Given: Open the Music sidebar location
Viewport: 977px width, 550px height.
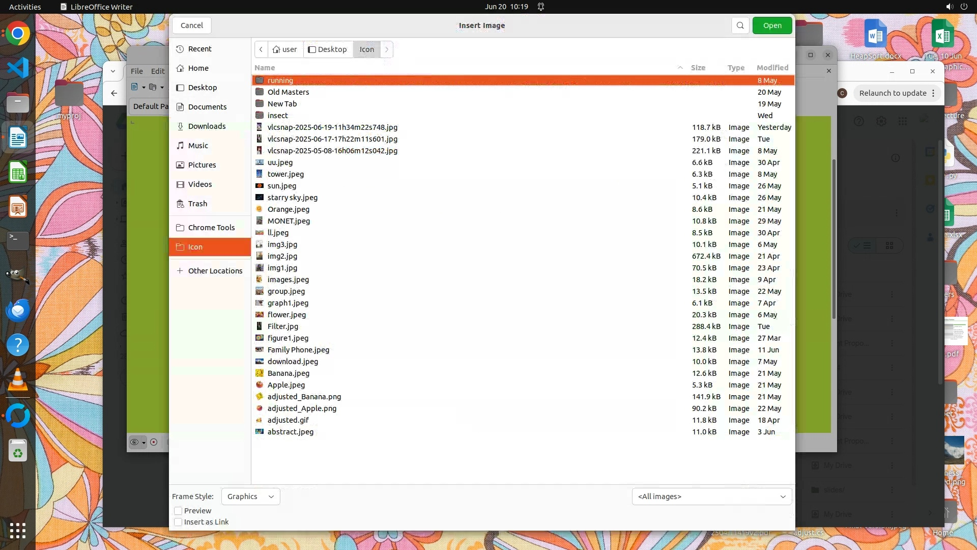Looking at the screenshot, I should coord(198,146).
